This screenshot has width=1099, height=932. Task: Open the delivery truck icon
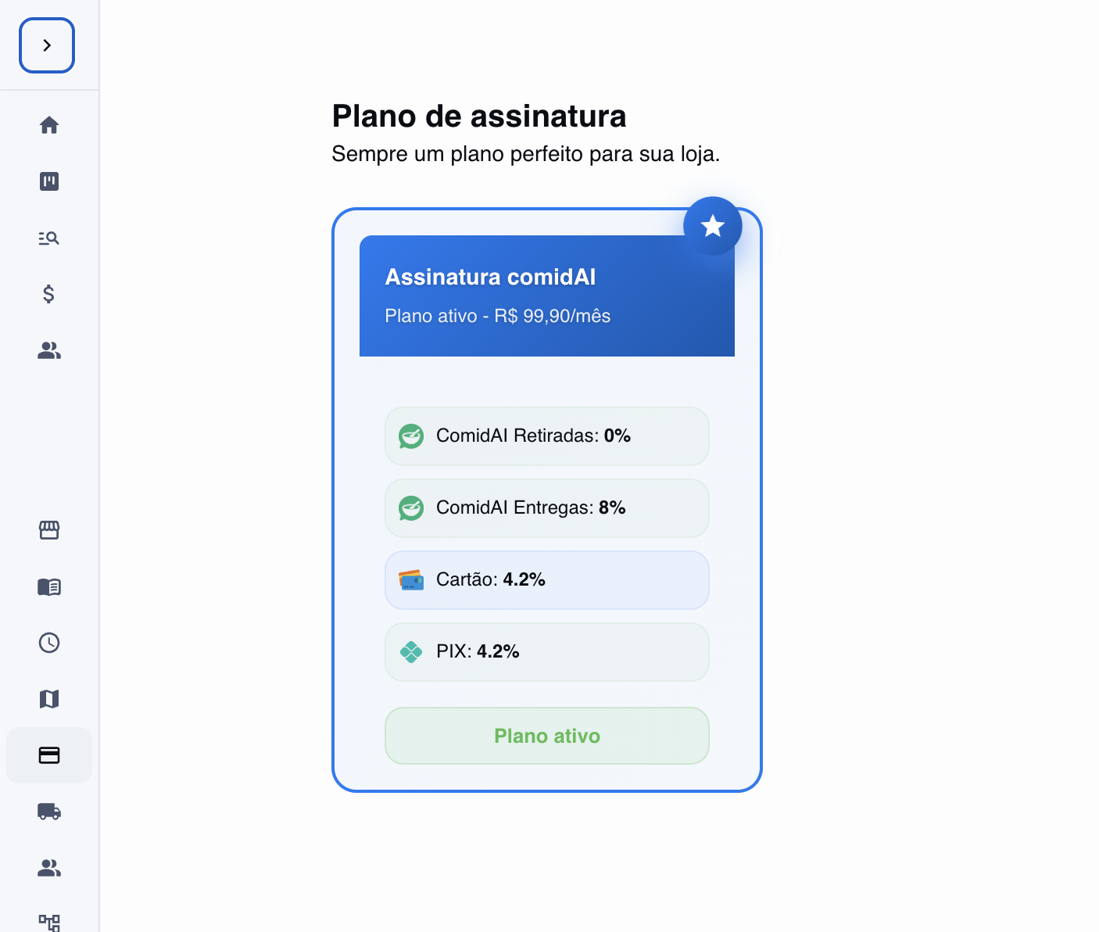tap(48, 812)
